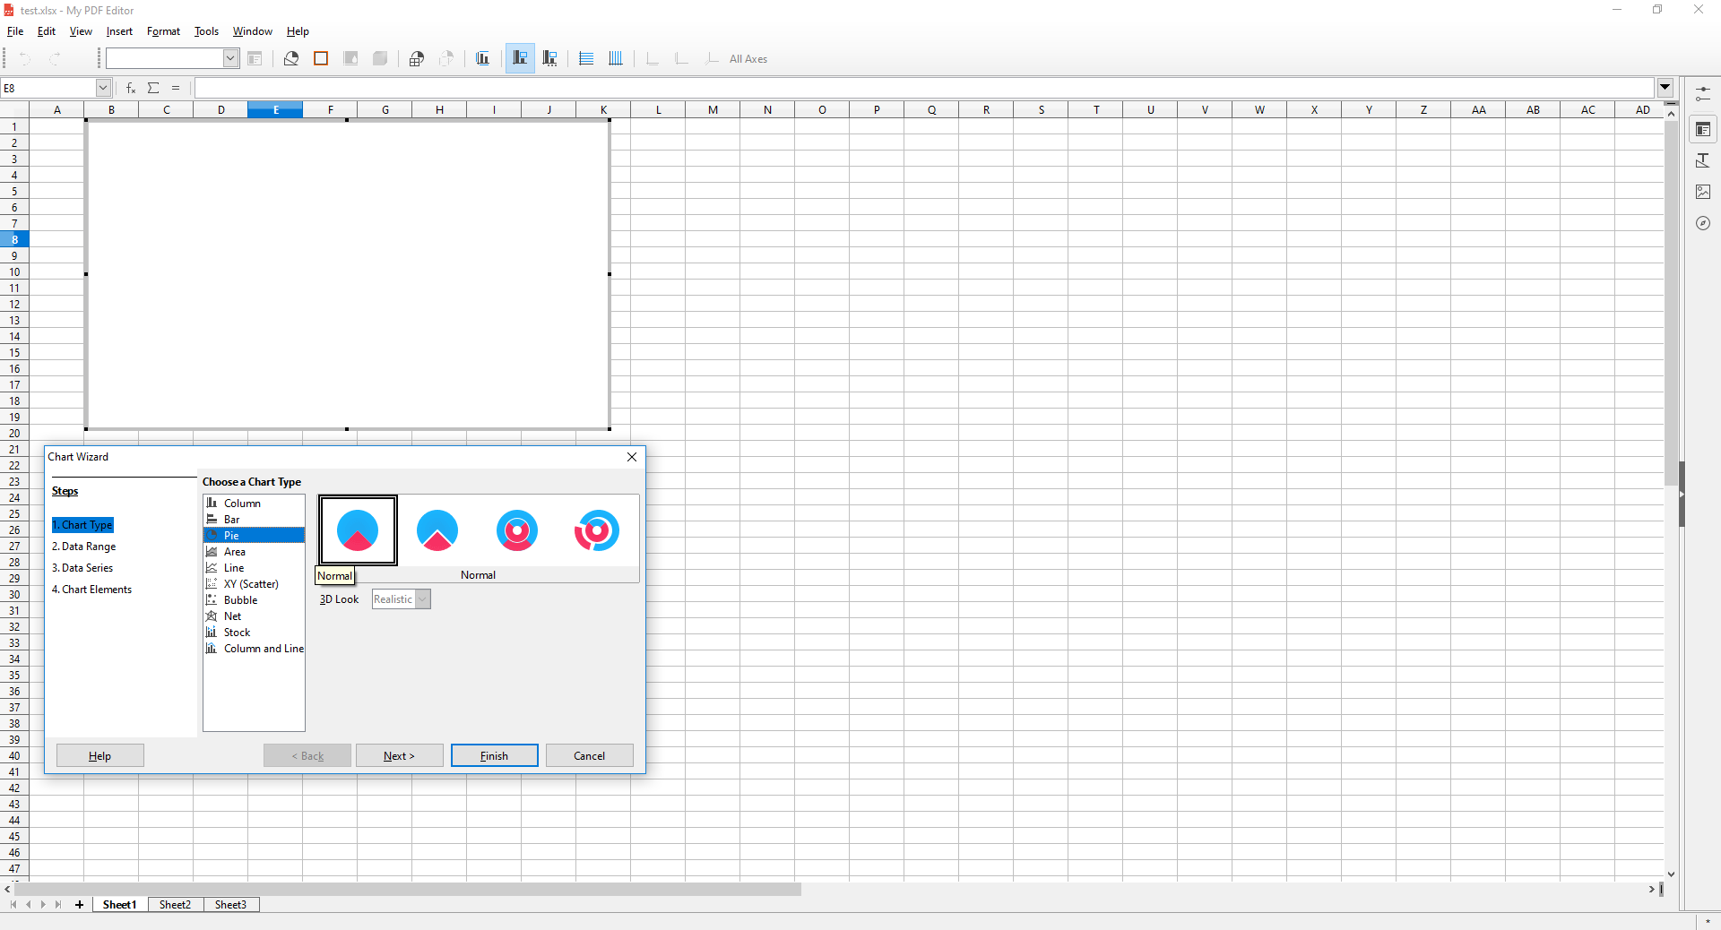Expand the Select Chart Element dropdown

click(x=230, y=59)
